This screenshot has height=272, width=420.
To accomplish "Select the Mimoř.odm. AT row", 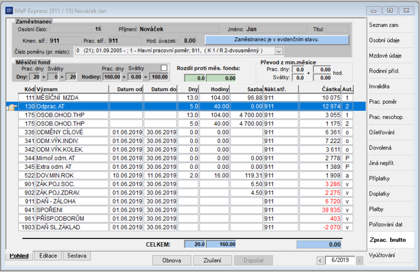I will [185, 158].
